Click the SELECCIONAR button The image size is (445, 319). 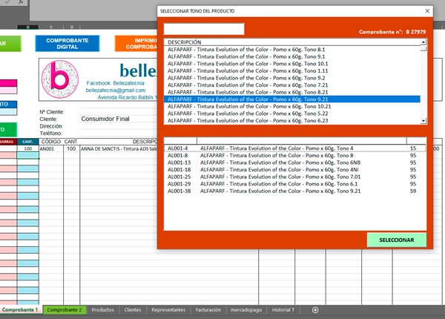(x=396, y=240)
